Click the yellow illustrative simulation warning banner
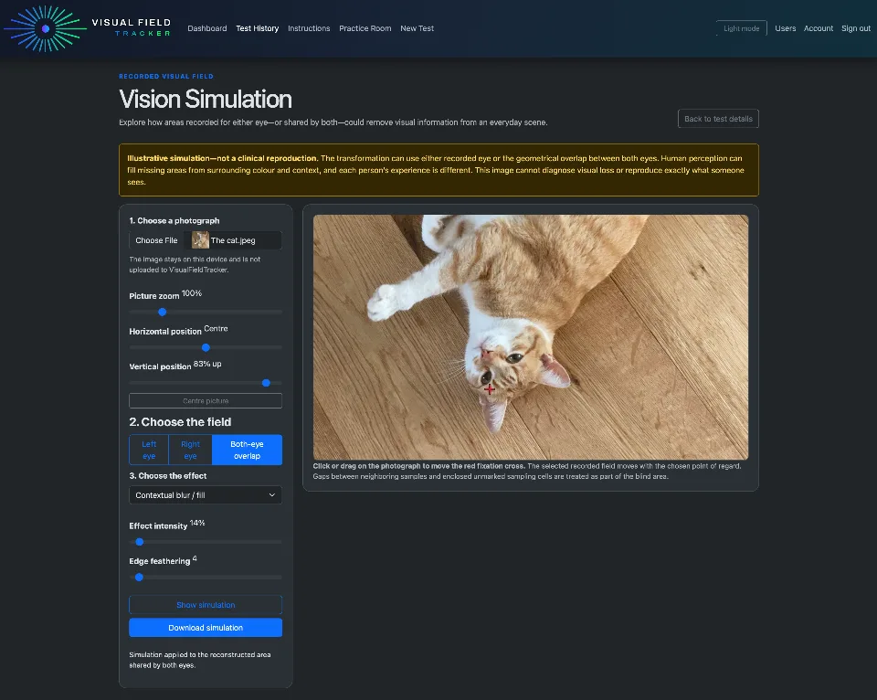 coord(438,170)
